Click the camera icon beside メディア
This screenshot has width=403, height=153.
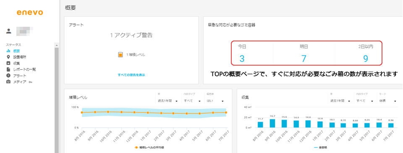coord(8,82)
